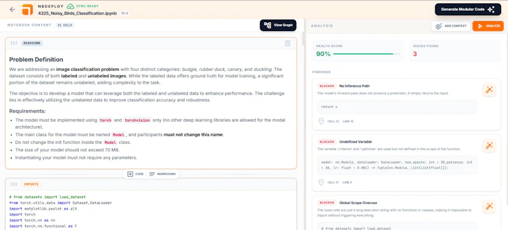Click the 'import matplotlib.pyplot as plt' line
508x230 pixels.
(x=43, y=208)
